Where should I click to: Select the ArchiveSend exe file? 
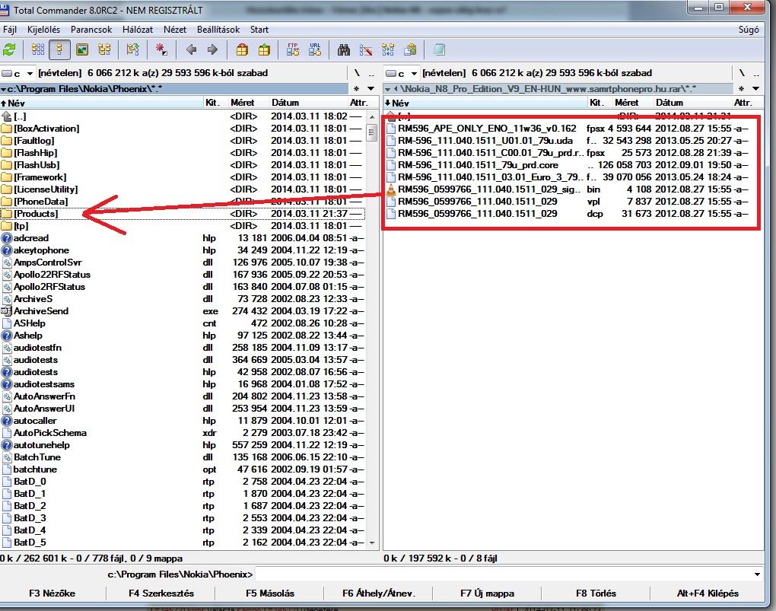tap(182, 311)
